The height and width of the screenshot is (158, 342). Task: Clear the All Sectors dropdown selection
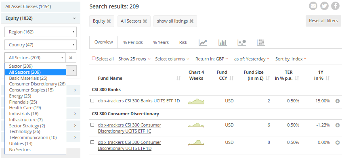[x=71, y=58]
